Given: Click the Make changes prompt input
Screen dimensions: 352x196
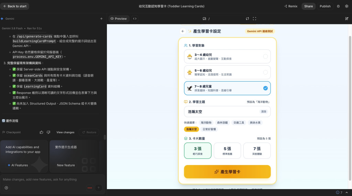Looking at the screenshot, I should coord(53,179).
